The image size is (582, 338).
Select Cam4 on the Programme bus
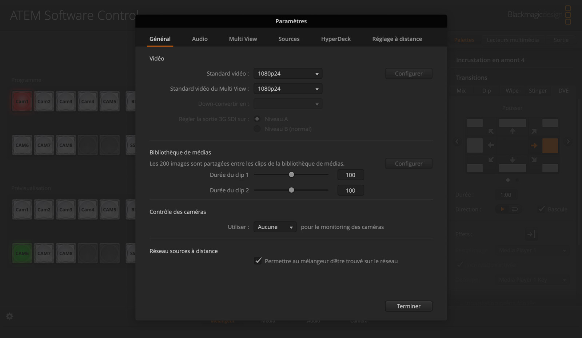coord(88,101)
